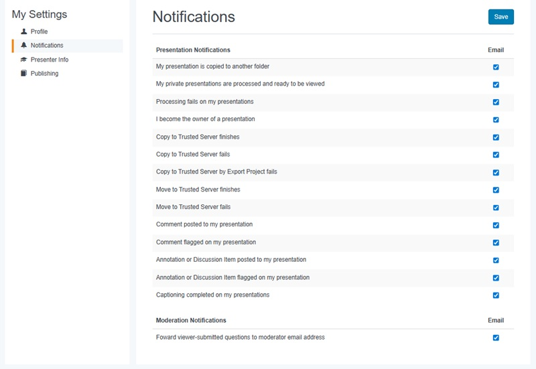Click the Presenter Info graduation cap icon

pos(24,60)
